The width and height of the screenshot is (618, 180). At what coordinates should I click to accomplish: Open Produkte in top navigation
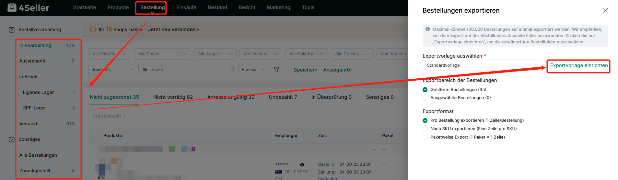click(x=118, y=7)
